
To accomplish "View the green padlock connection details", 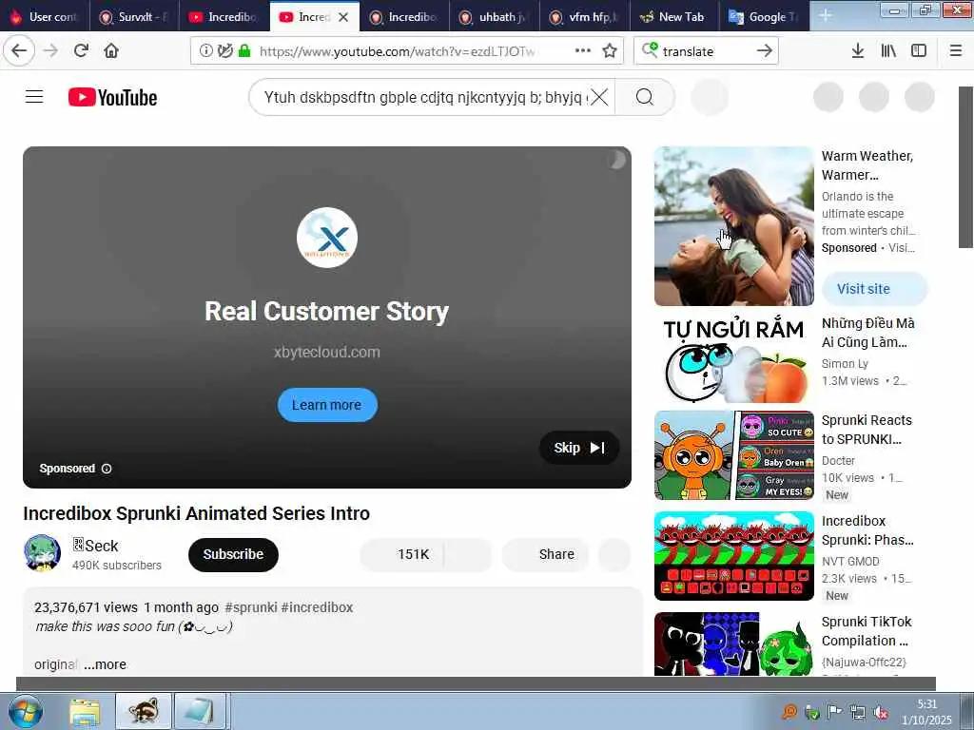I will [x=244, y=51].
